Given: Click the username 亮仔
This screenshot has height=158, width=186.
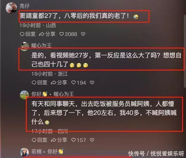Looking at the screenshot, I should click(25, 6).
